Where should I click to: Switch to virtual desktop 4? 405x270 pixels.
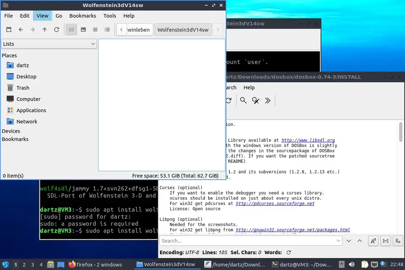(x=41, y=265)
